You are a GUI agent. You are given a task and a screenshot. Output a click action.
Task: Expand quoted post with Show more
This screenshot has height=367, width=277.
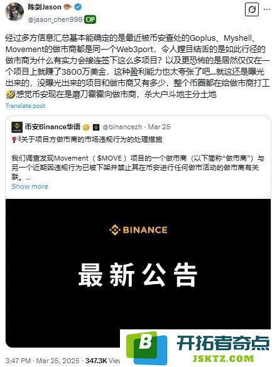click(30, 186)
